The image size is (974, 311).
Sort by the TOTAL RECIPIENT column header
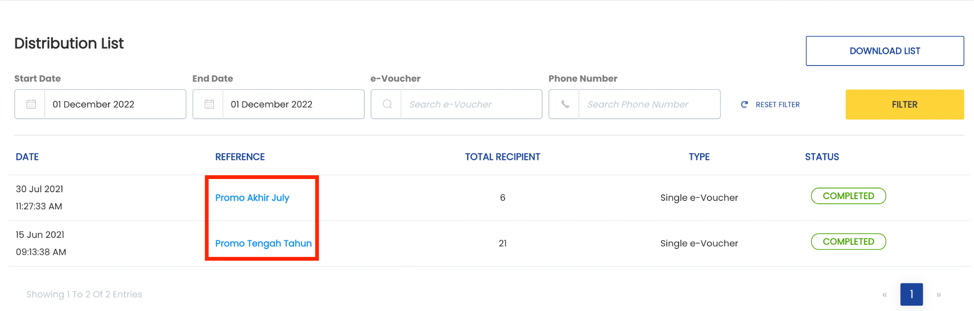click(x=502, y=157)
